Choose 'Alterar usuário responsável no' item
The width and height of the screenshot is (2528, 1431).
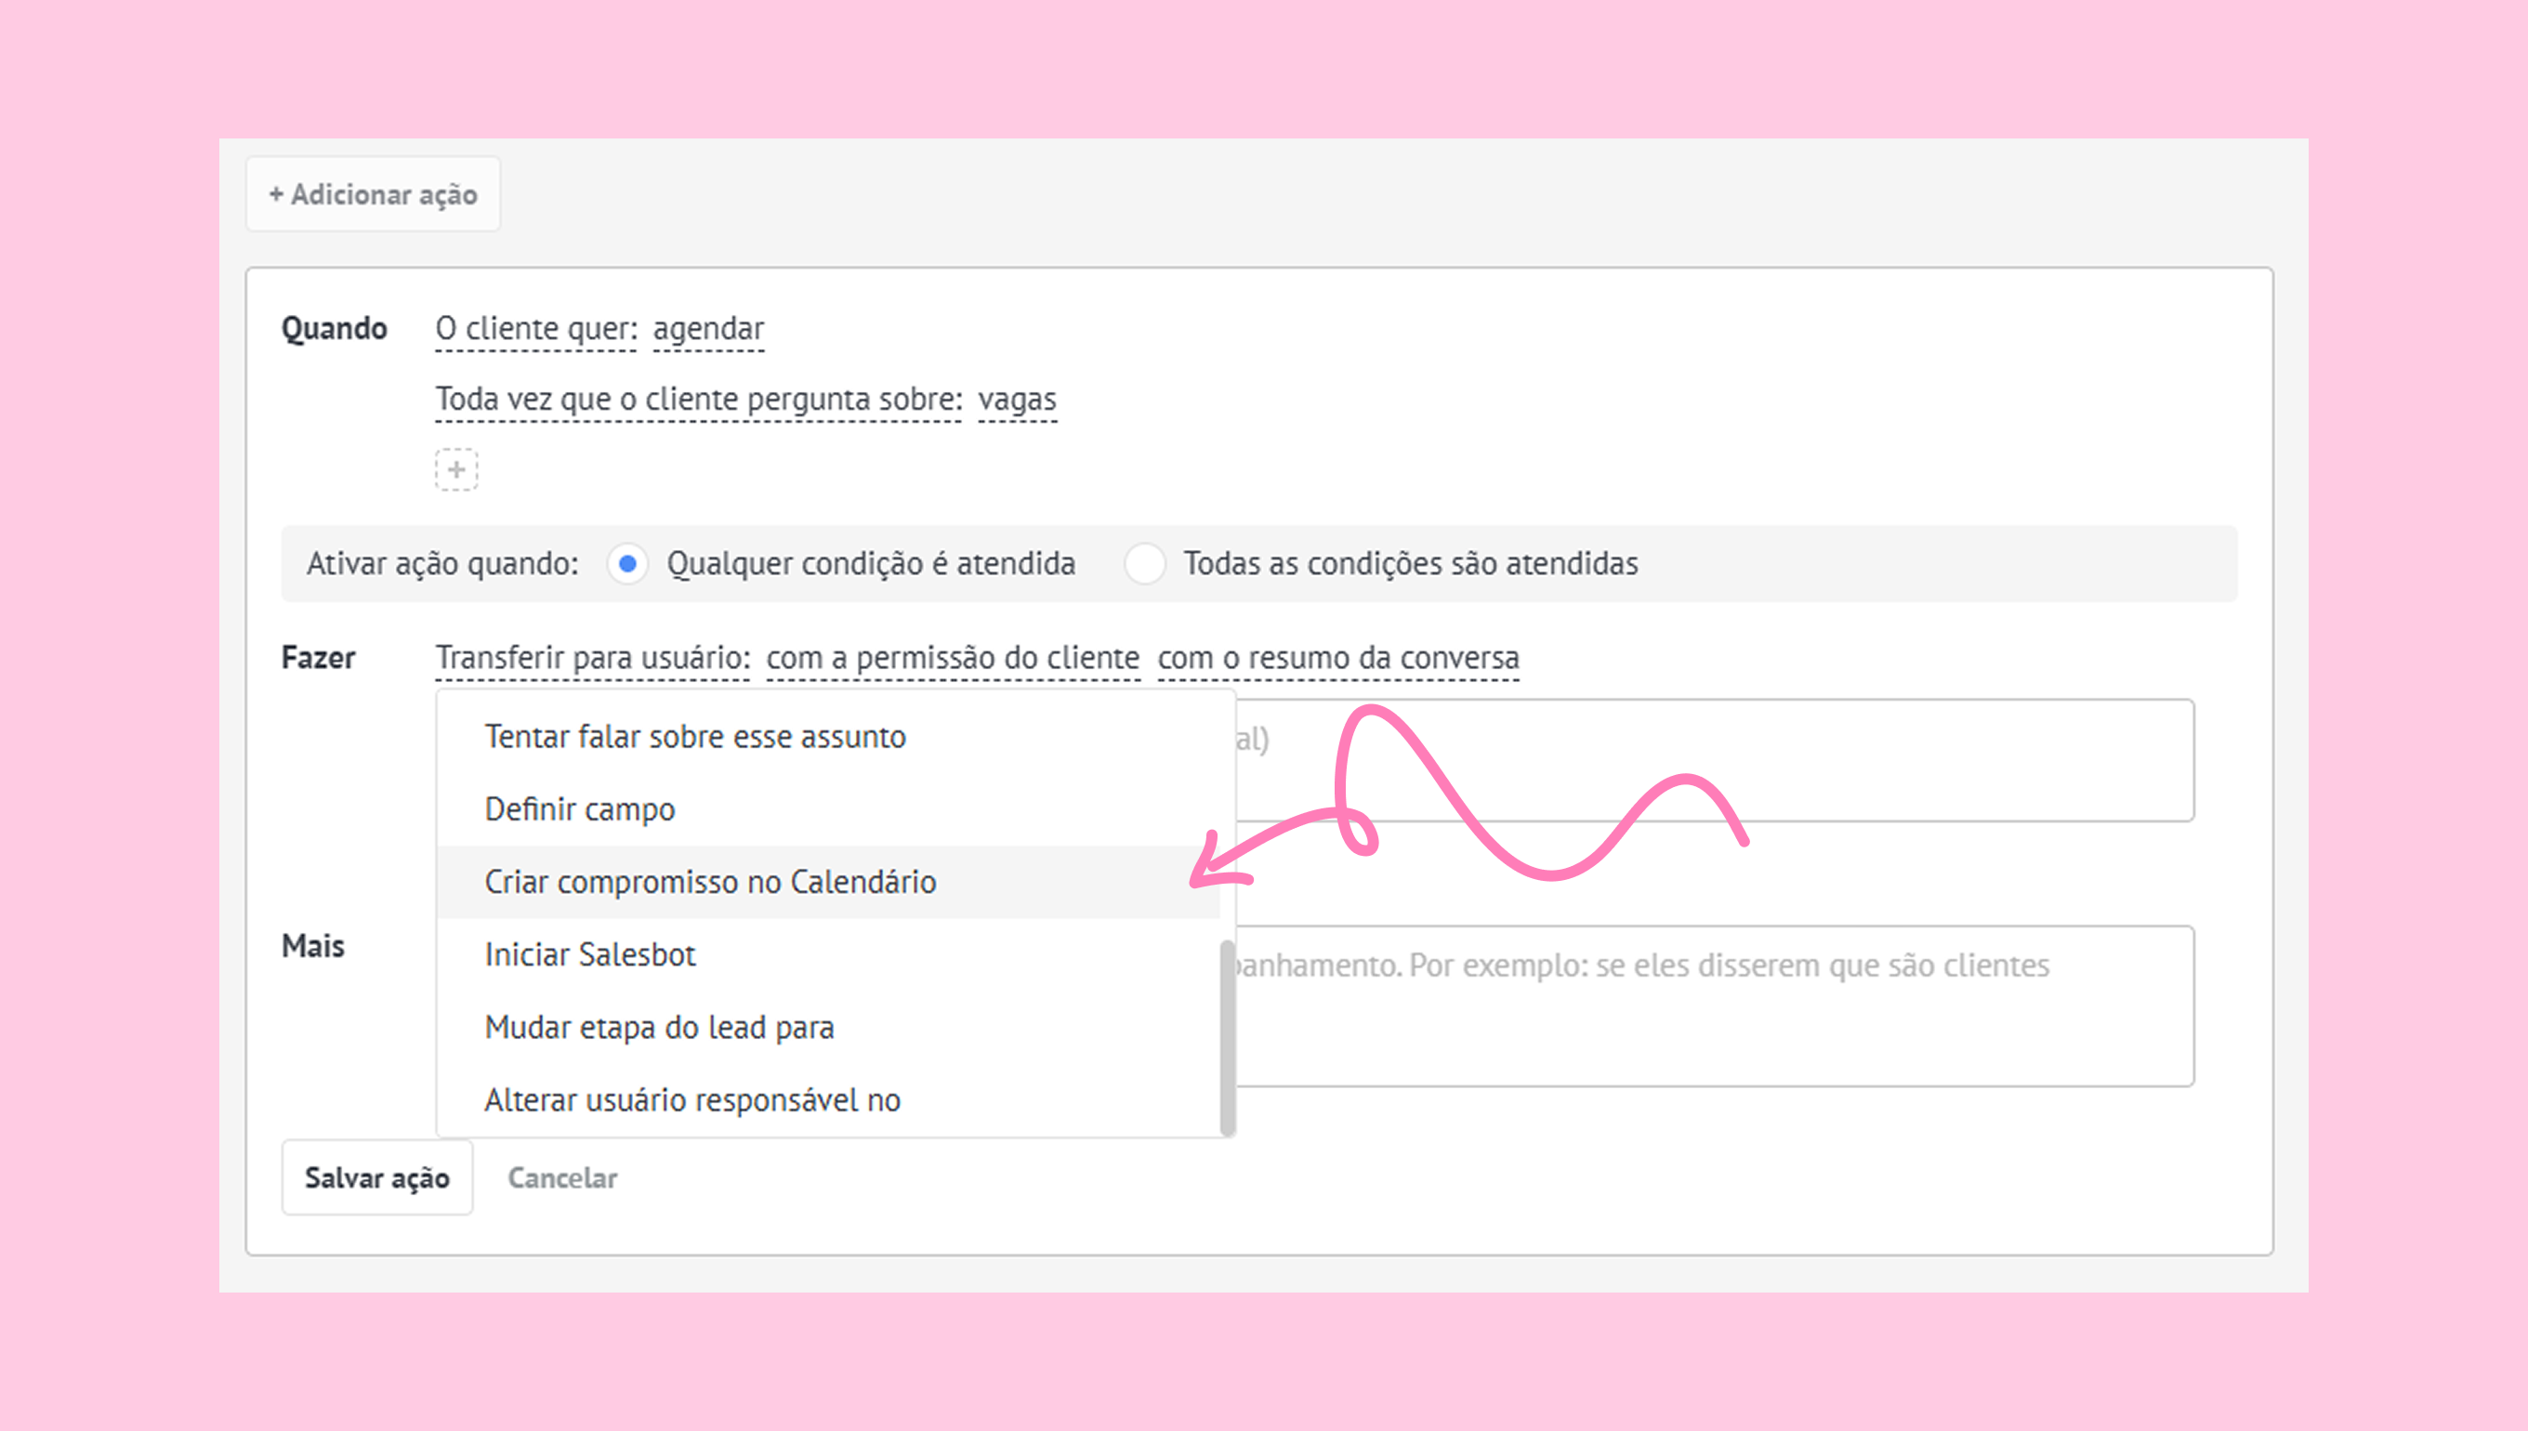click(x=692, y=1100)
